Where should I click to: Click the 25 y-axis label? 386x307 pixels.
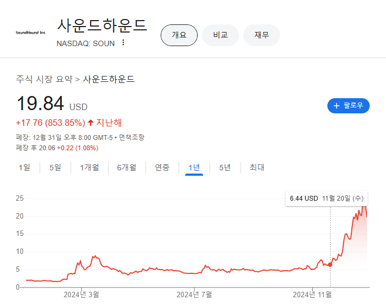point(20,199)
